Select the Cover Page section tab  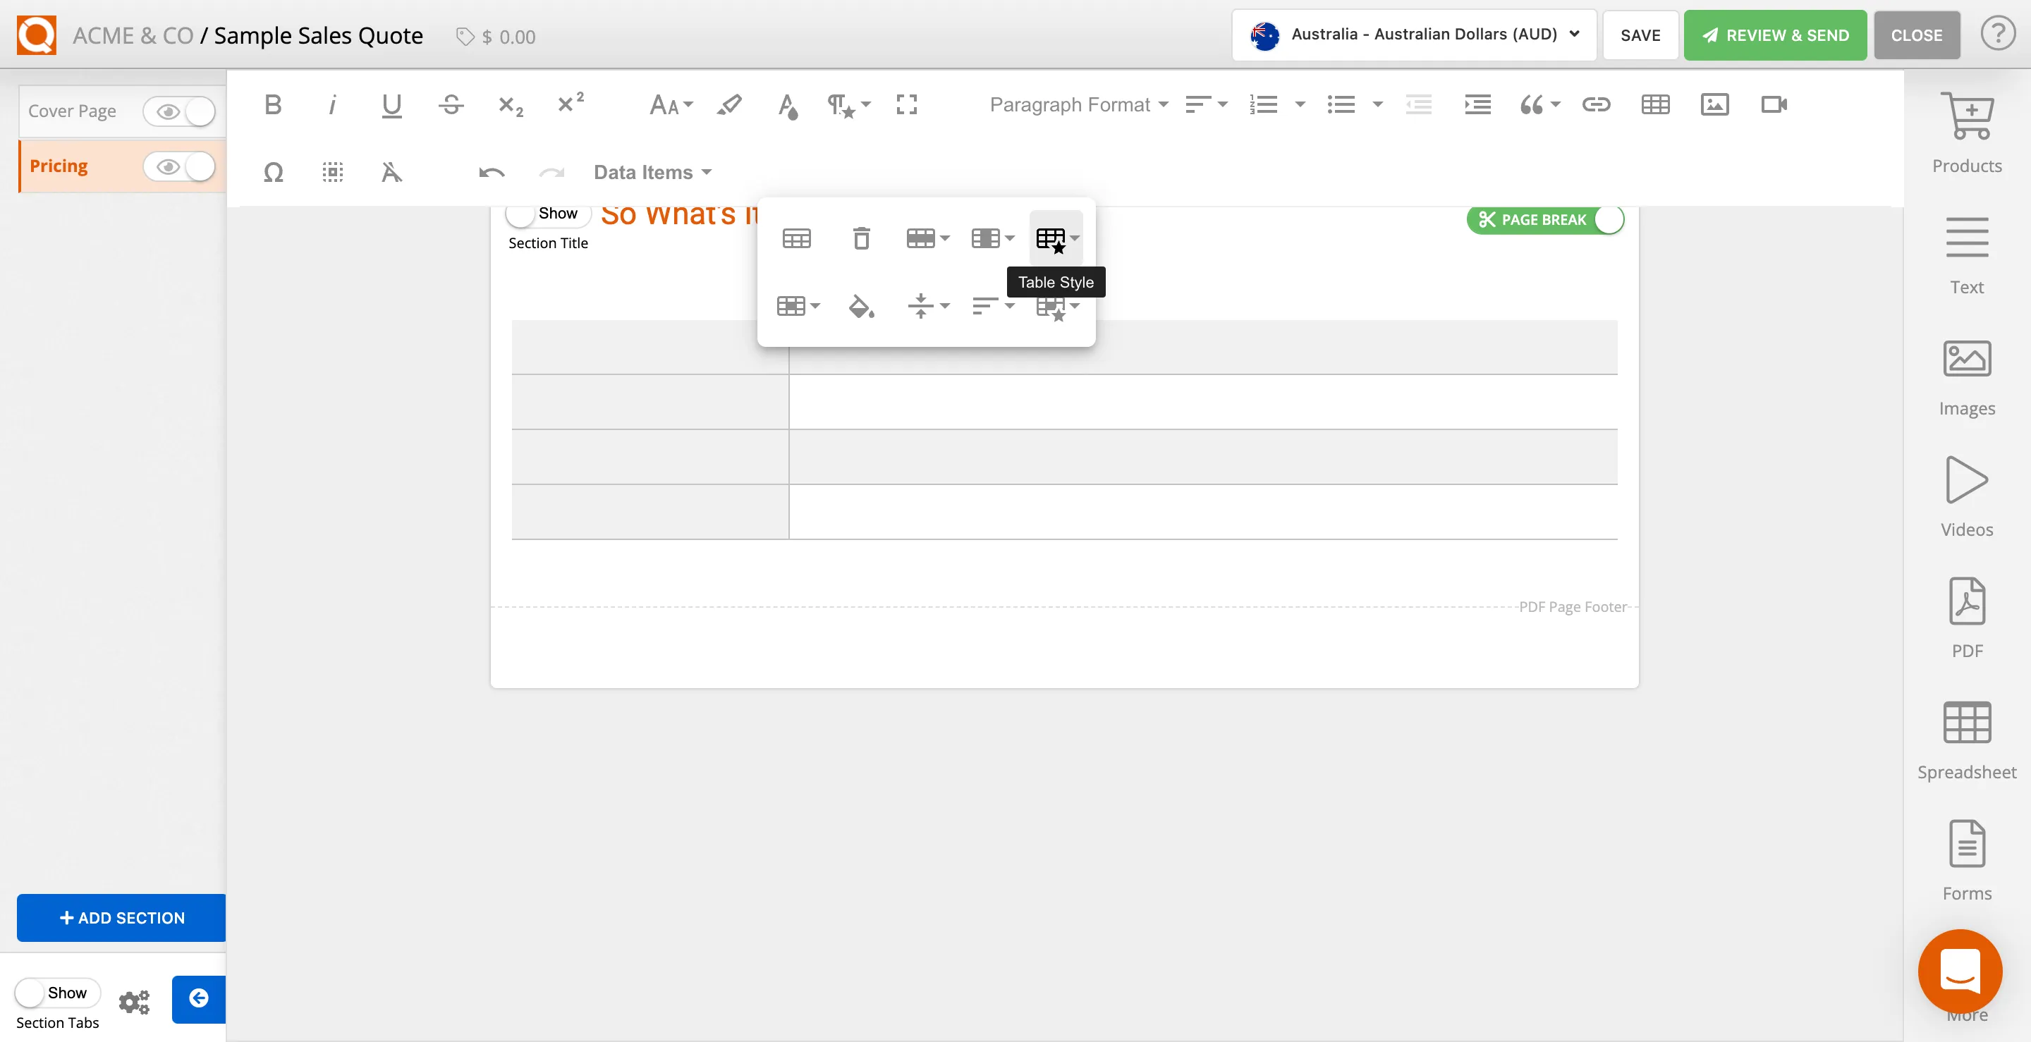click(x=71, y=111)
